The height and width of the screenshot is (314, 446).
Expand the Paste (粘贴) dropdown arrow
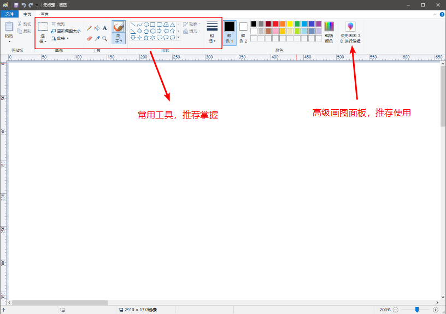(9, 42)
